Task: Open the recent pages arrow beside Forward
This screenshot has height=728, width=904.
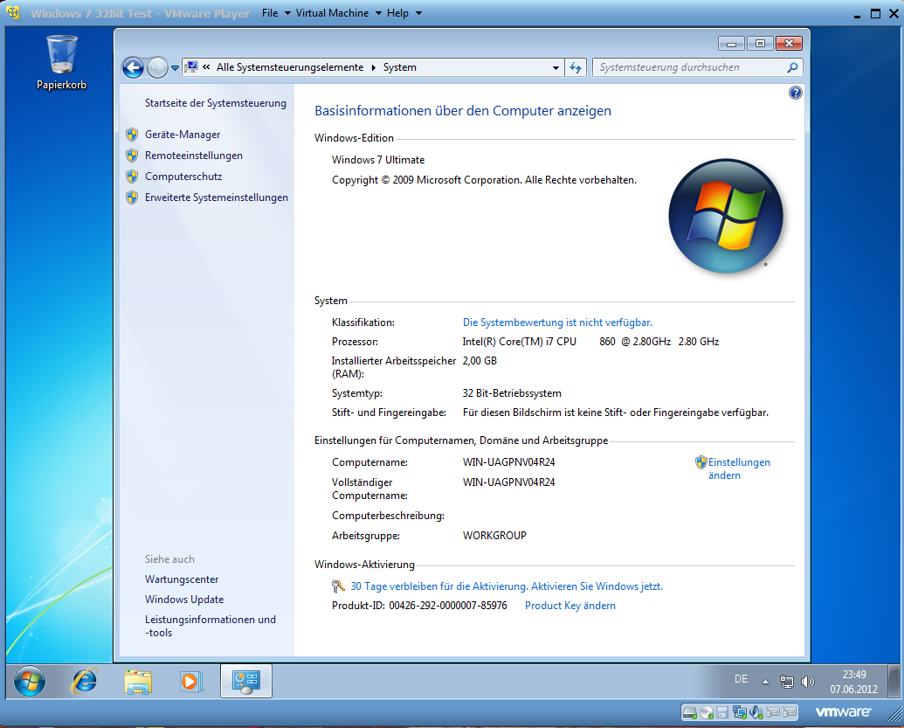Action: click(x=175, y=68)
